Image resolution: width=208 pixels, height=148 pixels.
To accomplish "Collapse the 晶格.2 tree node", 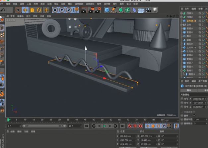I will pyautogui.click(x=181, y=71).
